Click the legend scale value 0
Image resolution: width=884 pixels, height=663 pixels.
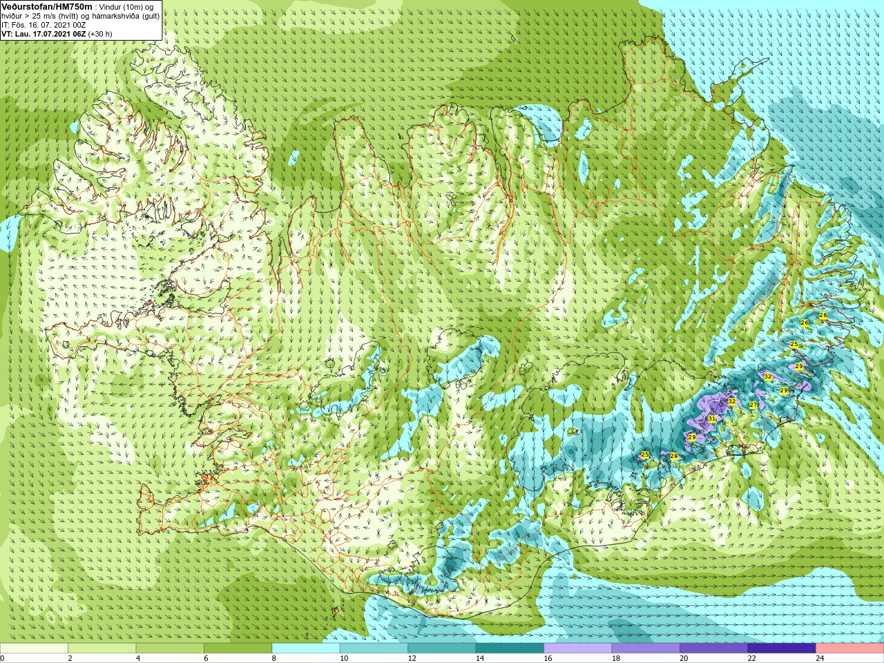[2, 658]
